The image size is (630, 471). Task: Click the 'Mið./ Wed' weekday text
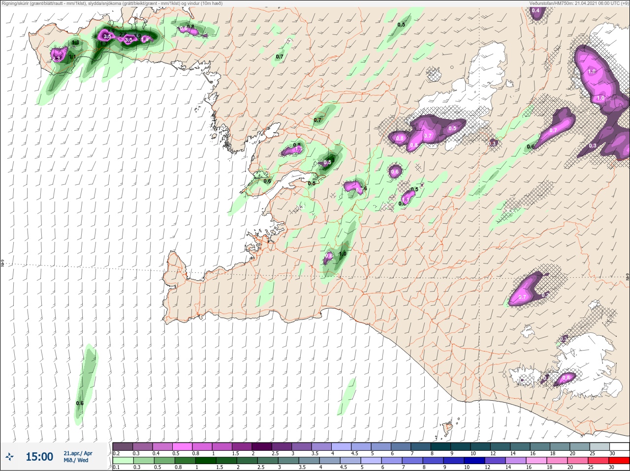76,460
